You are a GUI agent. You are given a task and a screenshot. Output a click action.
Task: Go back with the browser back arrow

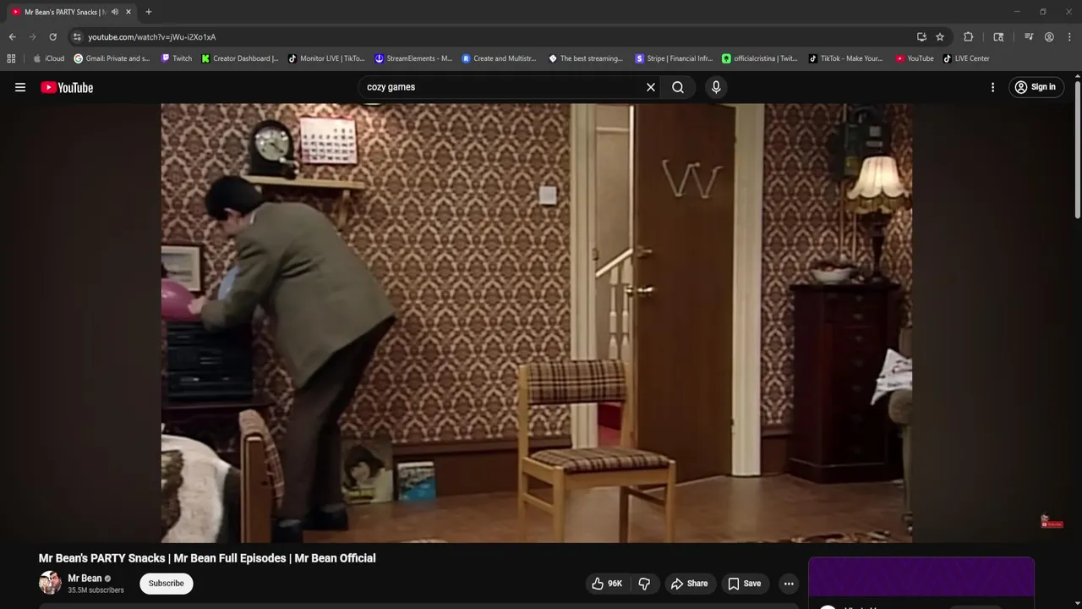(x=12, y=37)
